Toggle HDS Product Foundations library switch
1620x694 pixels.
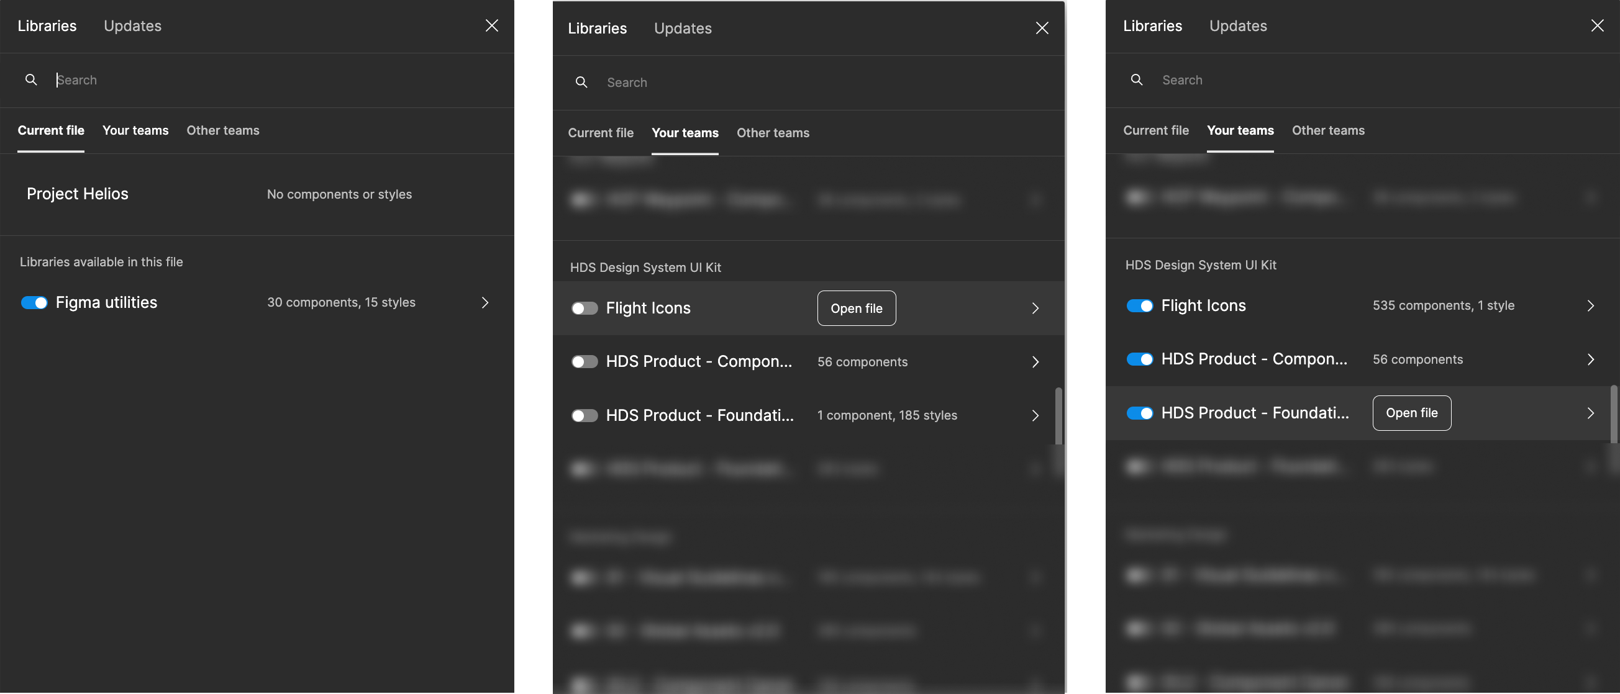[584, 415]
